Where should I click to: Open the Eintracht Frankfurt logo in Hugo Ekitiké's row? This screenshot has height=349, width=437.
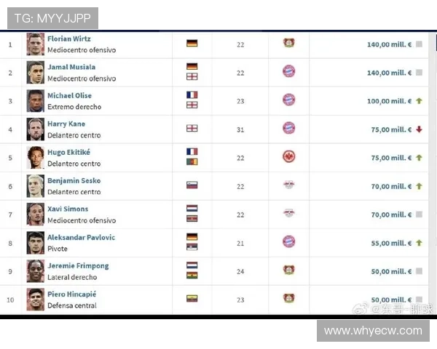click(x=289, y=157)
